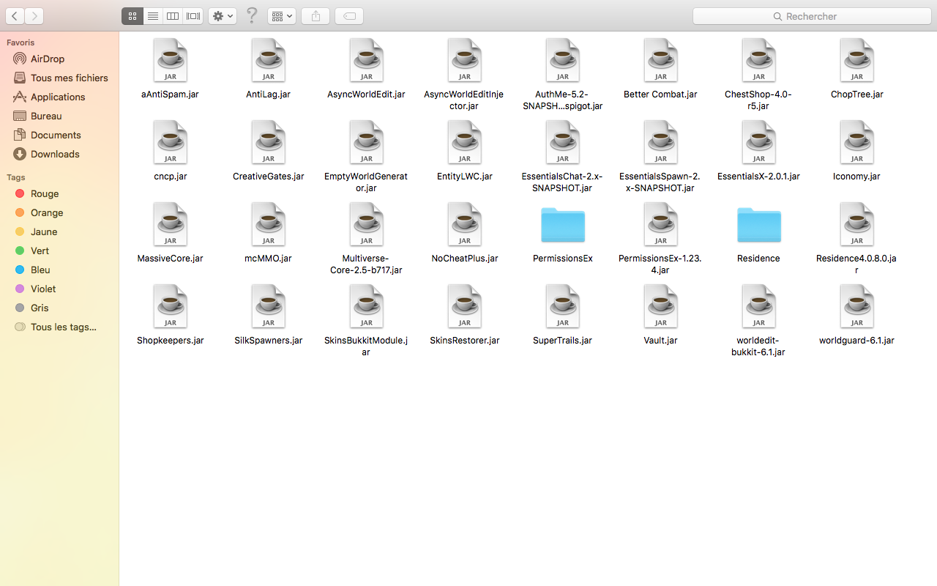Select the SkinsBukkitModule.jar file icon
Image resolution: width=937 pixels, height=586 pixels.
pyautogui.click(x=367, y=306)
